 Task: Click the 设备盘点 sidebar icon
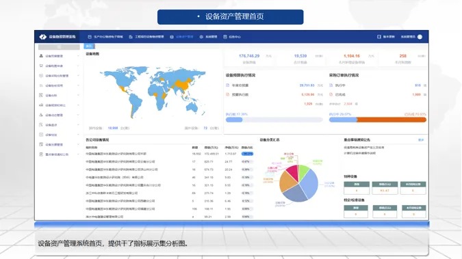[x=41, y=125]
